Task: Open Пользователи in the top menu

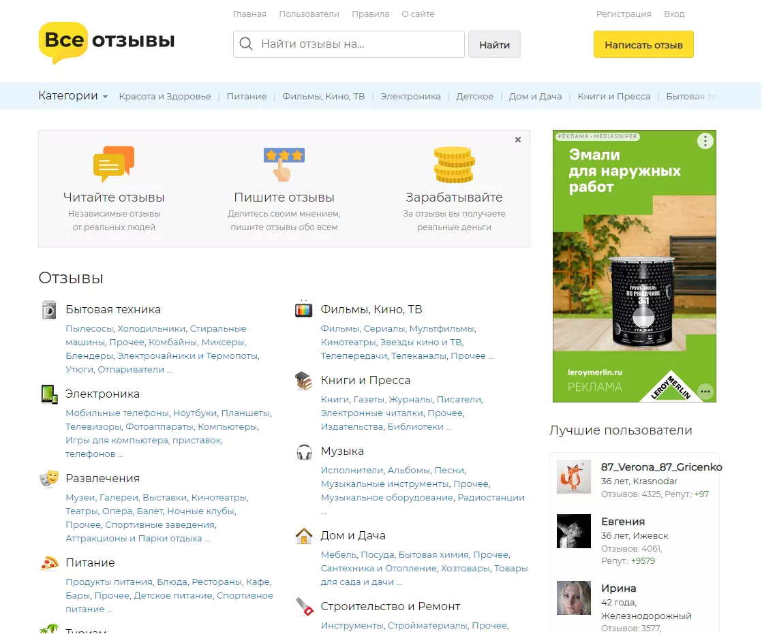Action: tap(309, 14)
